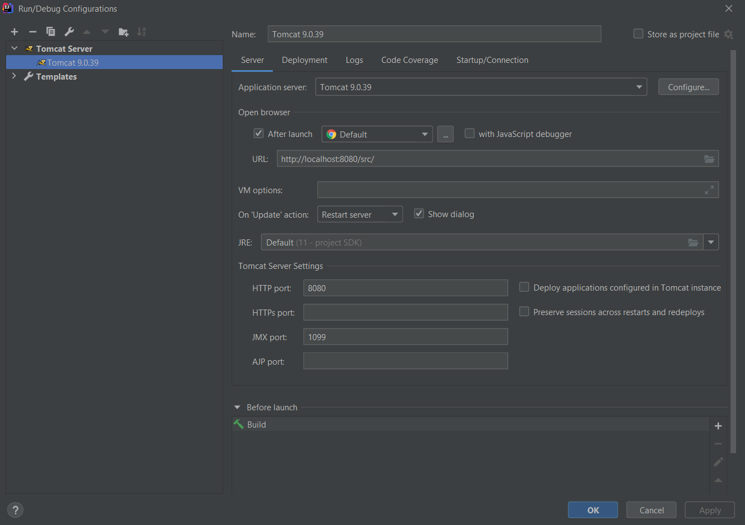
Task: Click into the HTTP port field
Action: point(405,288)
